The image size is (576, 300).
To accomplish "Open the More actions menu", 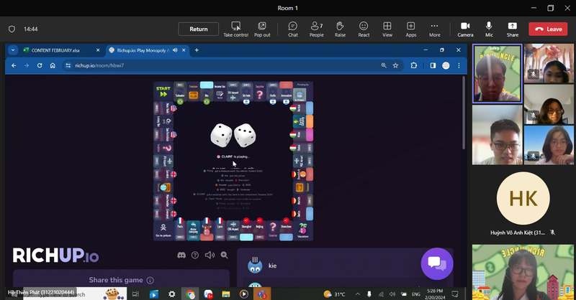I will [435, 29].
